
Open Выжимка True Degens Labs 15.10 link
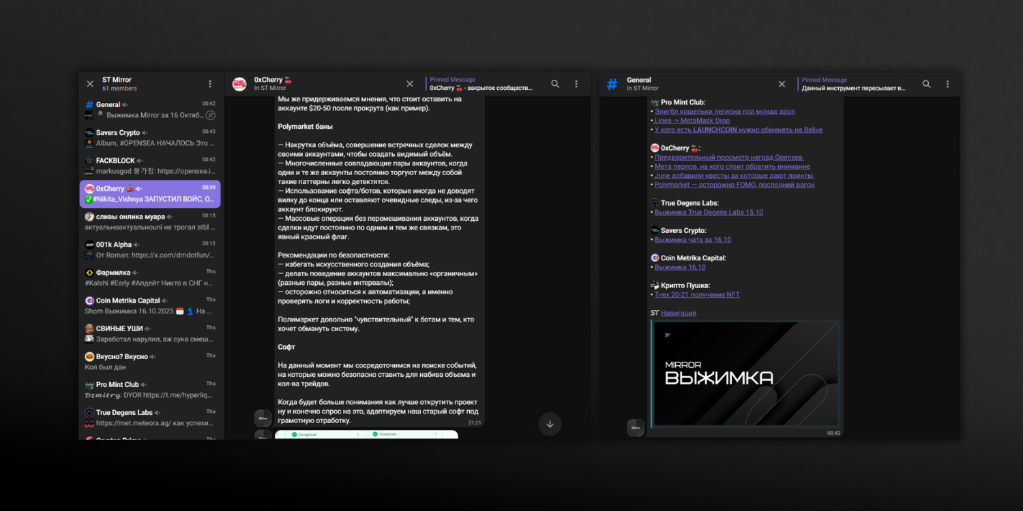[x=709, y=213]
